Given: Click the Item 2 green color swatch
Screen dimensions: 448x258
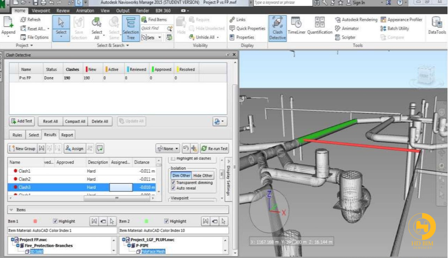Looking at the screenshot, I should (146, 221).
